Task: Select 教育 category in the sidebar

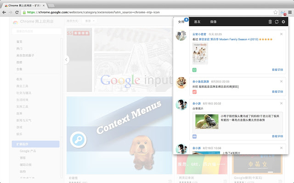Action: click(19, 79)
